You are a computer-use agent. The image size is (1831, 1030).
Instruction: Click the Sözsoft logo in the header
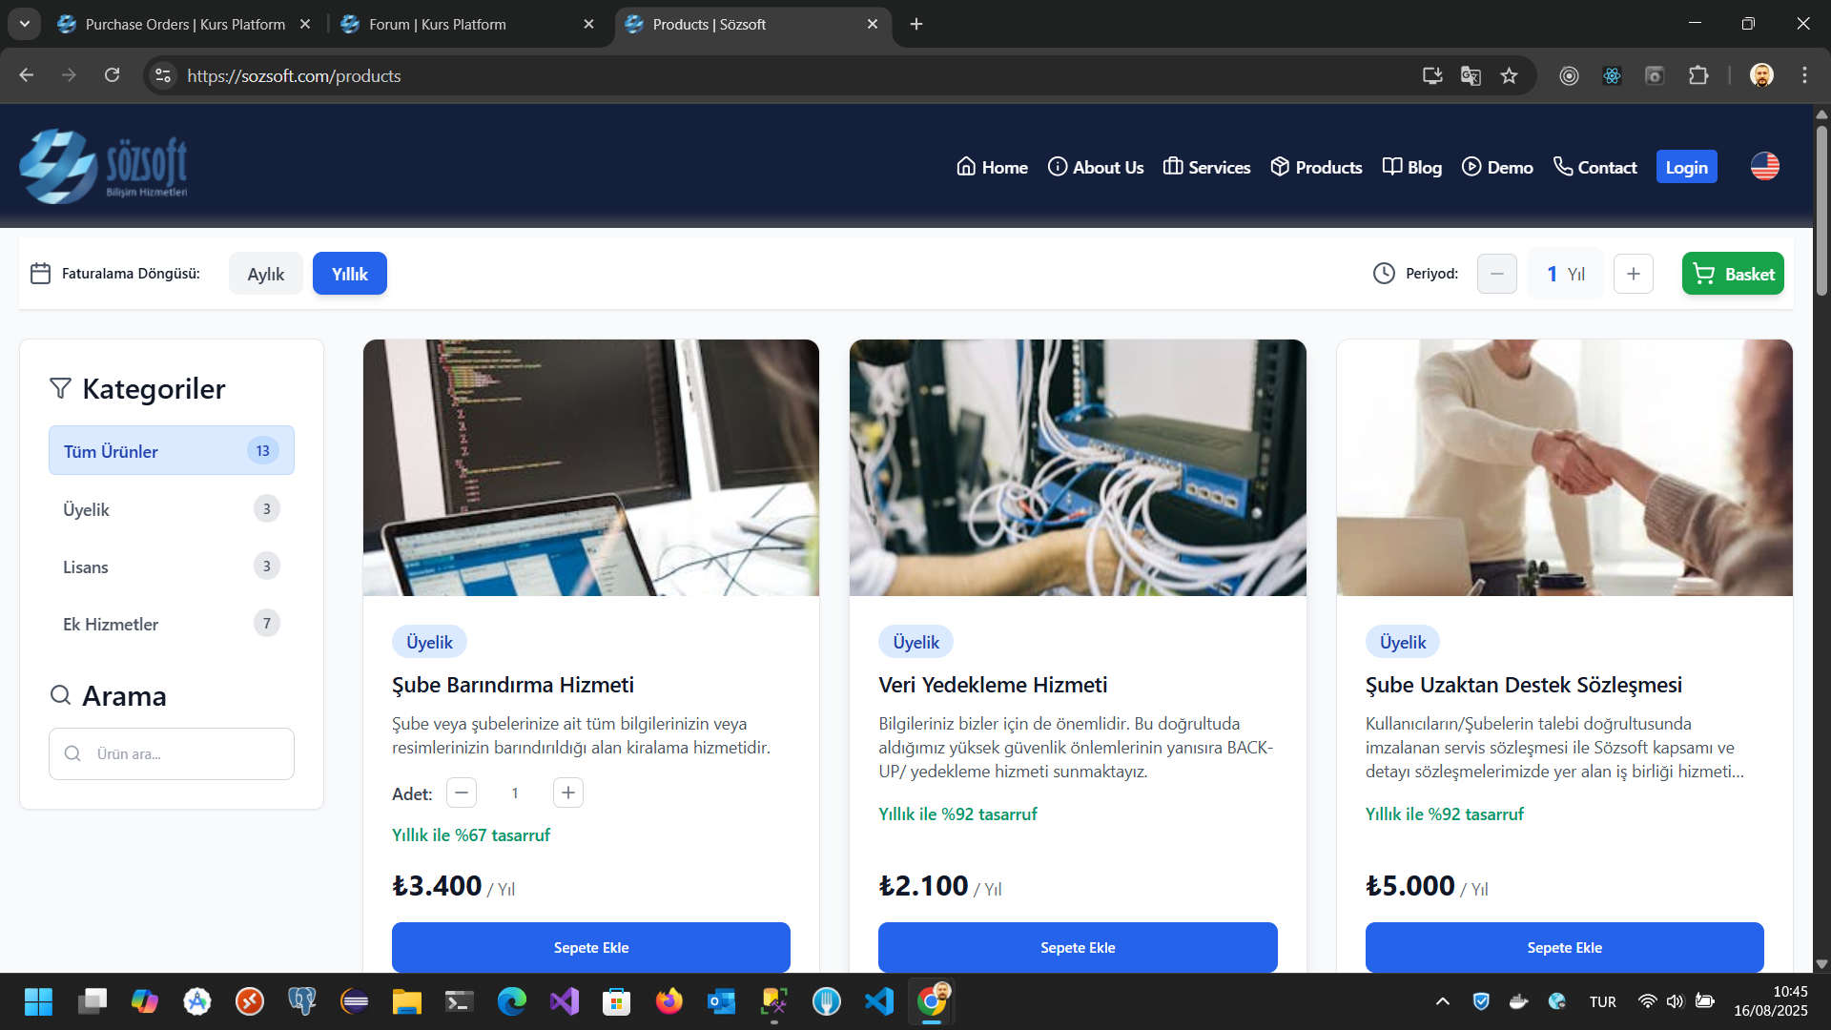coord(103,166)
